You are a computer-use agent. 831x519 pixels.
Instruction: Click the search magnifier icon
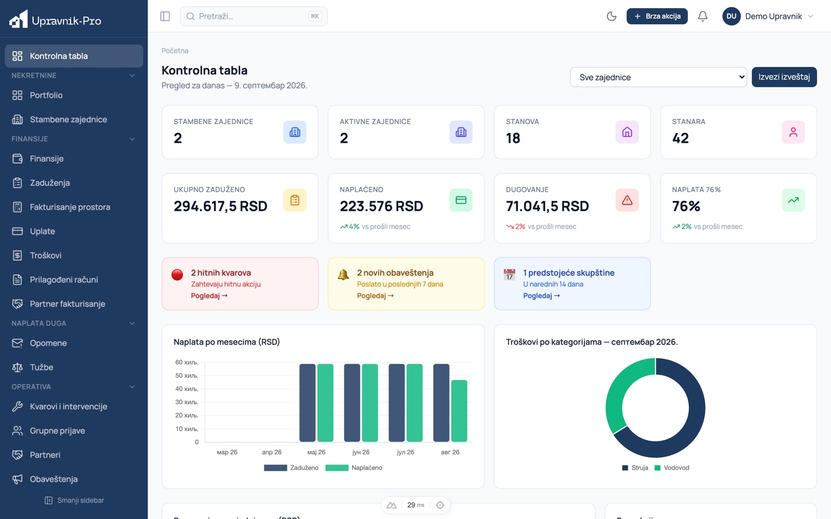tap(191, 16)
